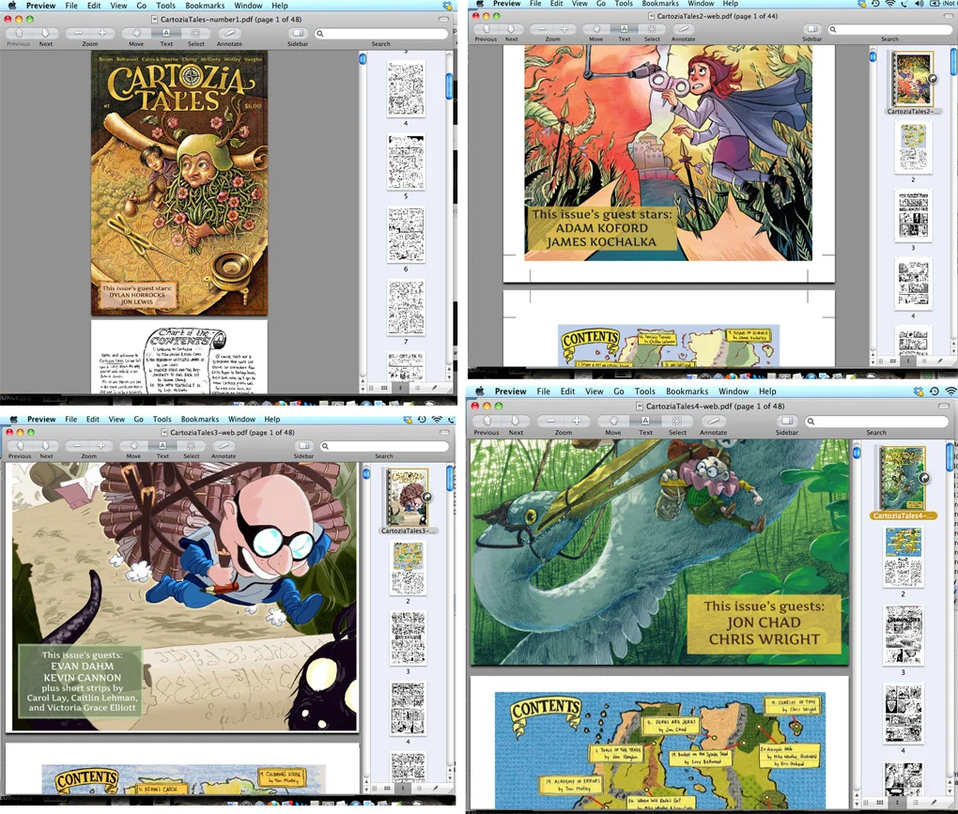Zoom out in CartoziaTales2-web.pdf window
This screenshot has height=814, width=958.
(541, 29)
